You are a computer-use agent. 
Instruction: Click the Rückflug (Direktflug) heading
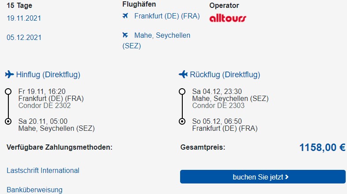(225, 75)
